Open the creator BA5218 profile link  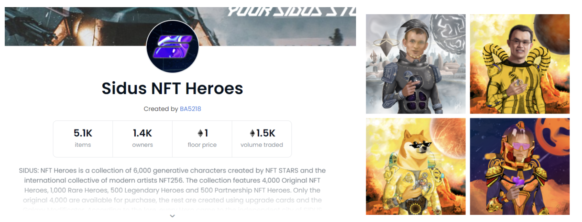[x=191, y=109]
